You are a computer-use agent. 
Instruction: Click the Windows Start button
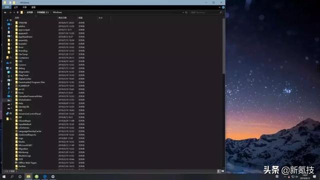pos(4,176)
